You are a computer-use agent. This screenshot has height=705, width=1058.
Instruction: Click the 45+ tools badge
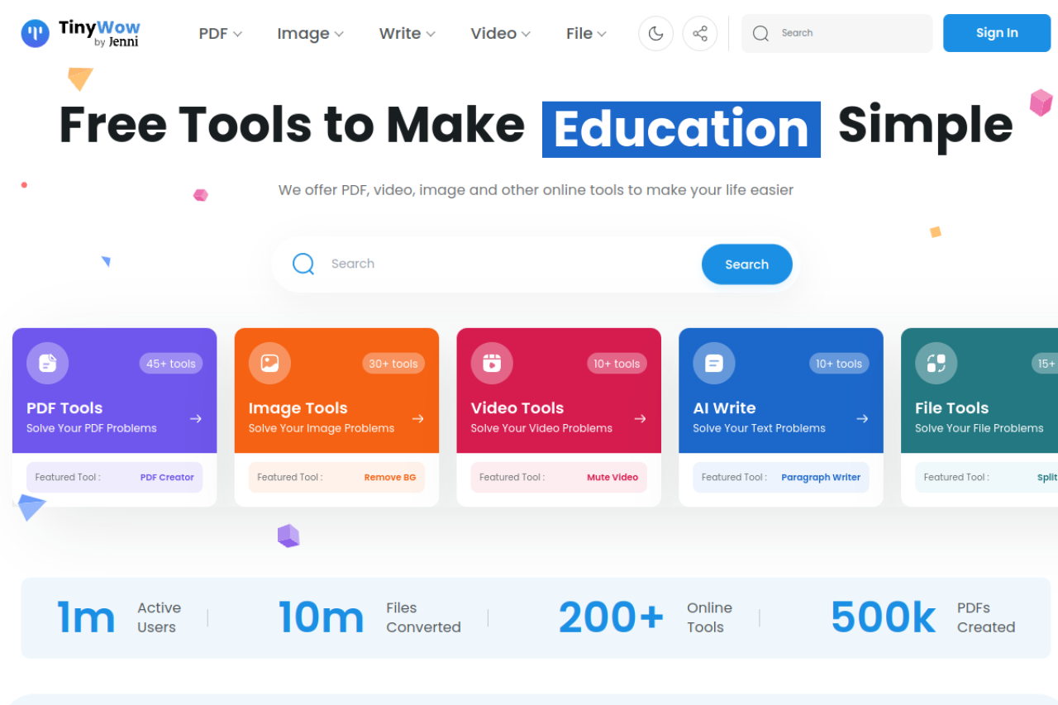point(171,364)
